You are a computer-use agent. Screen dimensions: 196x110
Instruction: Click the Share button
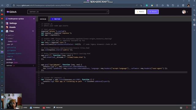tap(153, 12)
